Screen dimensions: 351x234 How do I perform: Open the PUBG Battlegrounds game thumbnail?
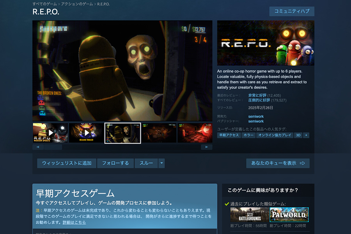(x=250, y=215)
